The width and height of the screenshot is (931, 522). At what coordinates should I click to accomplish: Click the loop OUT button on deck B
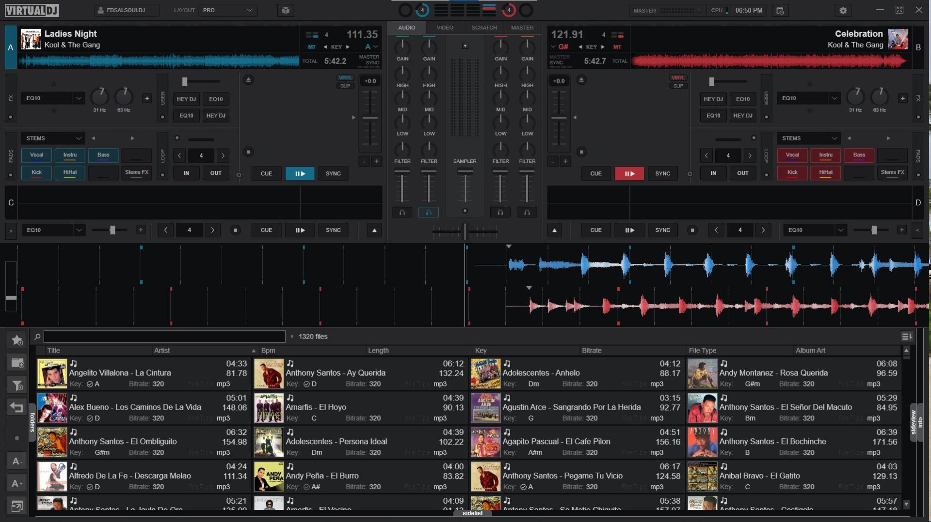pos(742,173)
